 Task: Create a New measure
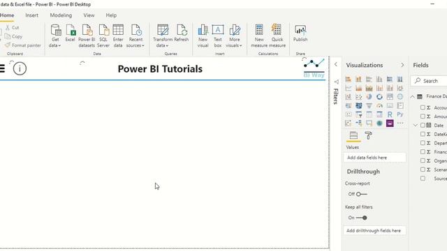coord(259,36)
